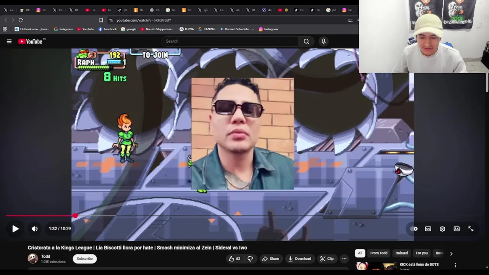Download this video
The image size is (489, 275).
[300, 259]
